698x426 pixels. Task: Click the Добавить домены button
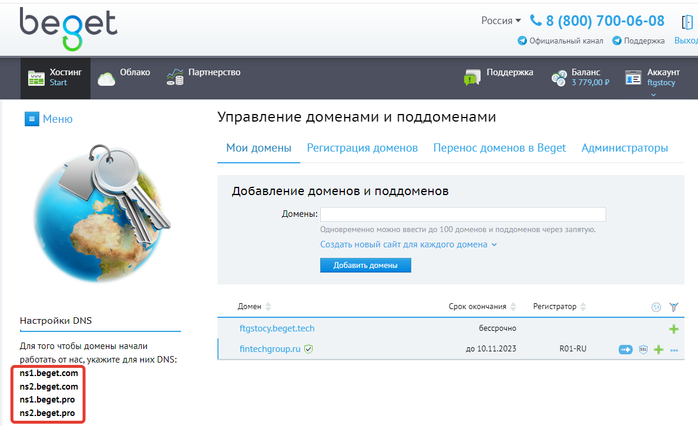365,266
